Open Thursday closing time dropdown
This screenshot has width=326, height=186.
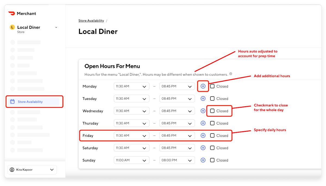(x=177, y=123)
